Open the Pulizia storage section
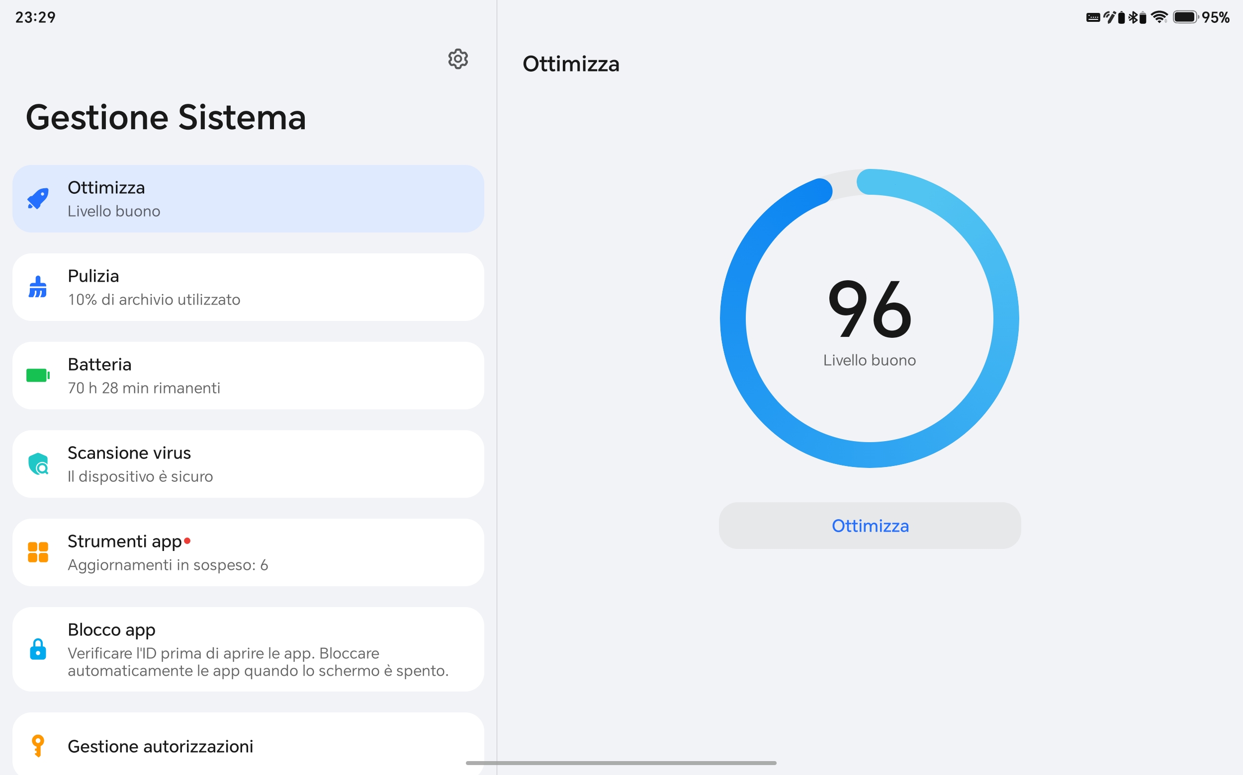Image resolution: width=1243 pixels, height=775 pixels. (248, 287)
